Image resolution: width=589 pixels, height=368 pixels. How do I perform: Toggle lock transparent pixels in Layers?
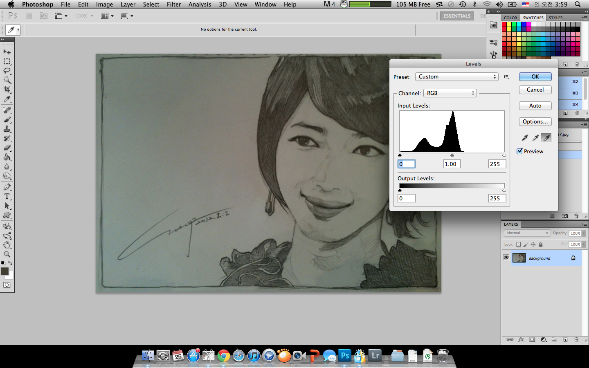(518, 245)
